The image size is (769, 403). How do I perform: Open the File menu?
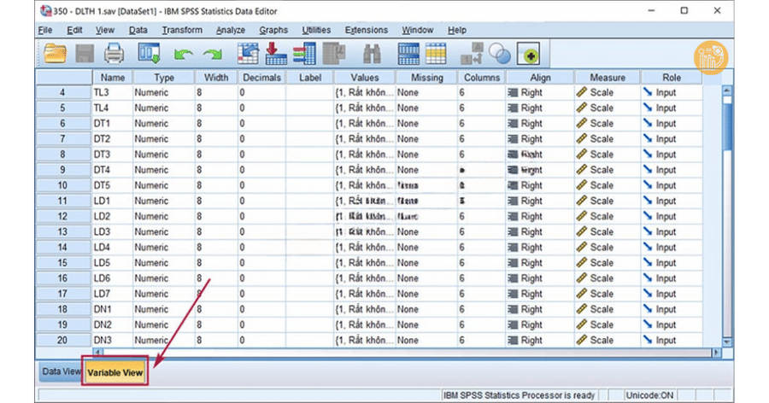pyautogui.click(x=45, y=30)
